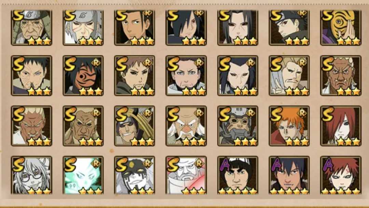The width and height of the screenshot is (369, 208).
Task: Pick the glasses-wearing silver-haired character
Action: tap(31, 175)
